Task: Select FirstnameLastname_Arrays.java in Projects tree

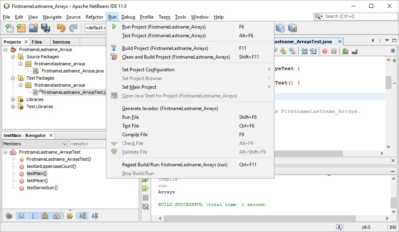Action: 73,71
